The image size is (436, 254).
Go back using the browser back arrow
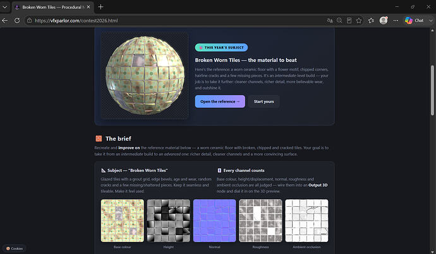4,21
